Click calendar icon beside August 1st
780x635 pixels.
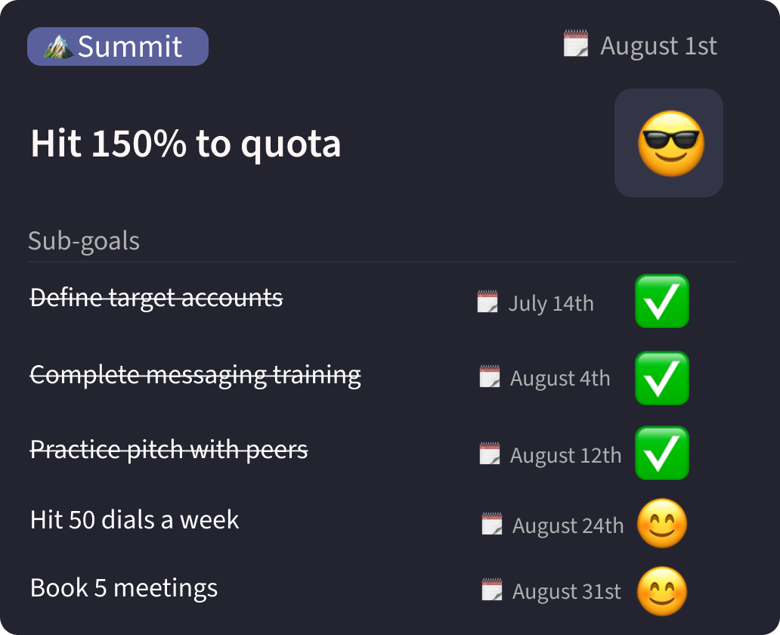576,44
